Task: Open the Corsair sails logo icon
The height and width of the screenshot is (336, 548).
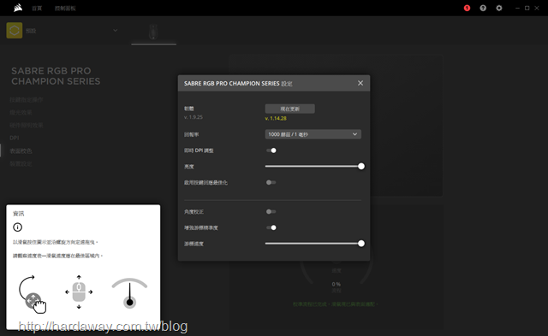Action: (x=18, y=8)
